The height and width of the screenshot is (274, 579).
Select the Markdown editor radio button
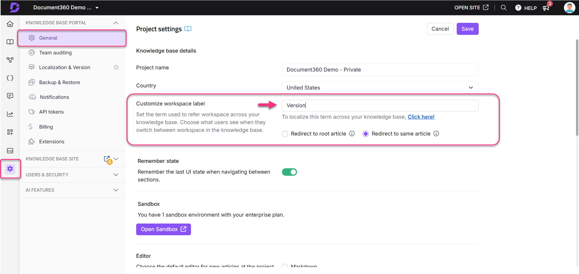[x=285, y=266]
